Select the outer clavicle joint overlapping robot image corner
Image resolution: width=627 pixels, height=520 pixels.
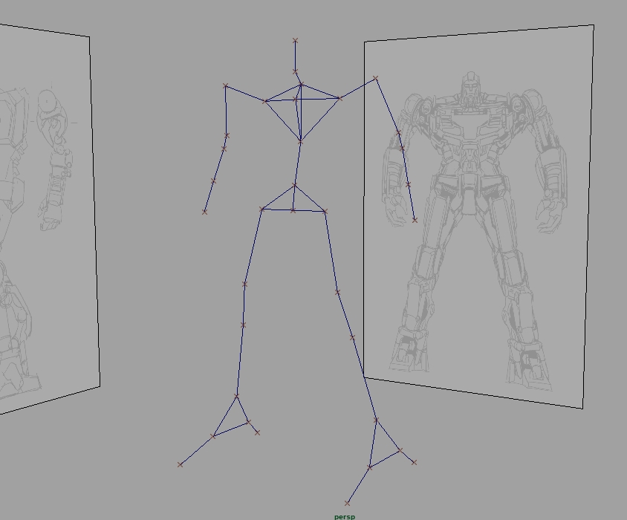click(375, 79)
